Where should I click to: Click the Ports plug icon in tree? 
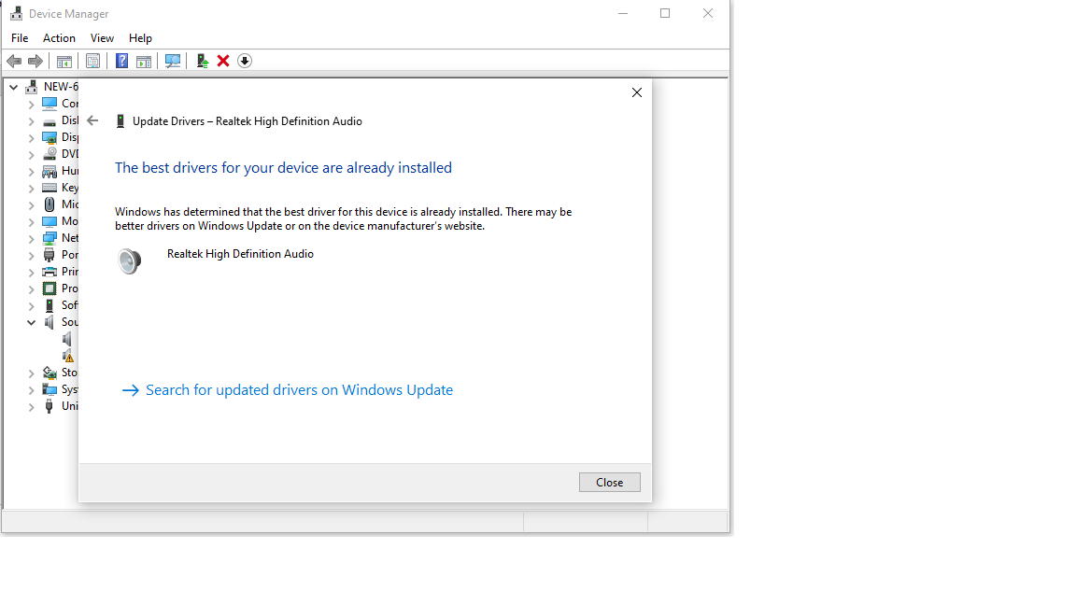click(x=50, y=255)
